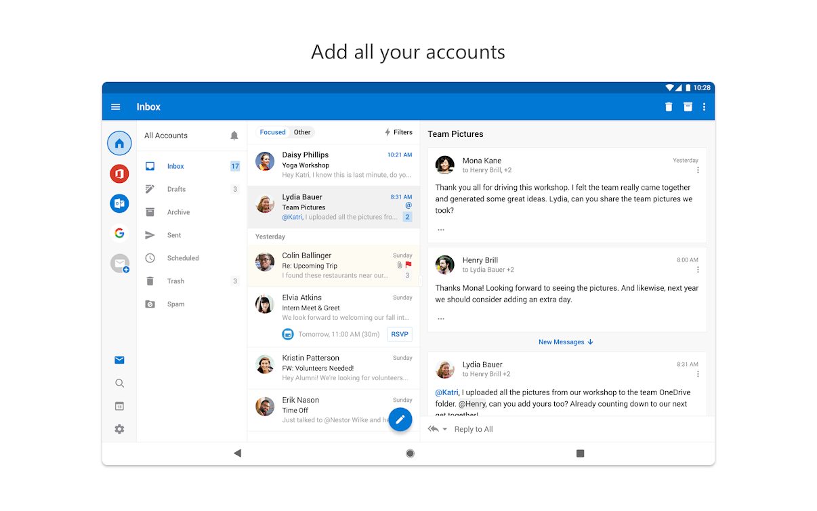Click the @Katri mention in Lydia's message

tap(447, 392)
